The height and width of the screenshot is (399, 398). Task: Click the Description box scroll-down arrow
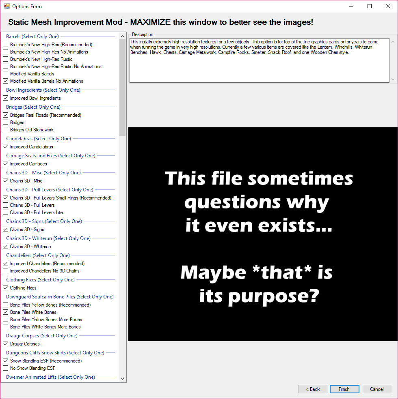[x=393, y=79]
